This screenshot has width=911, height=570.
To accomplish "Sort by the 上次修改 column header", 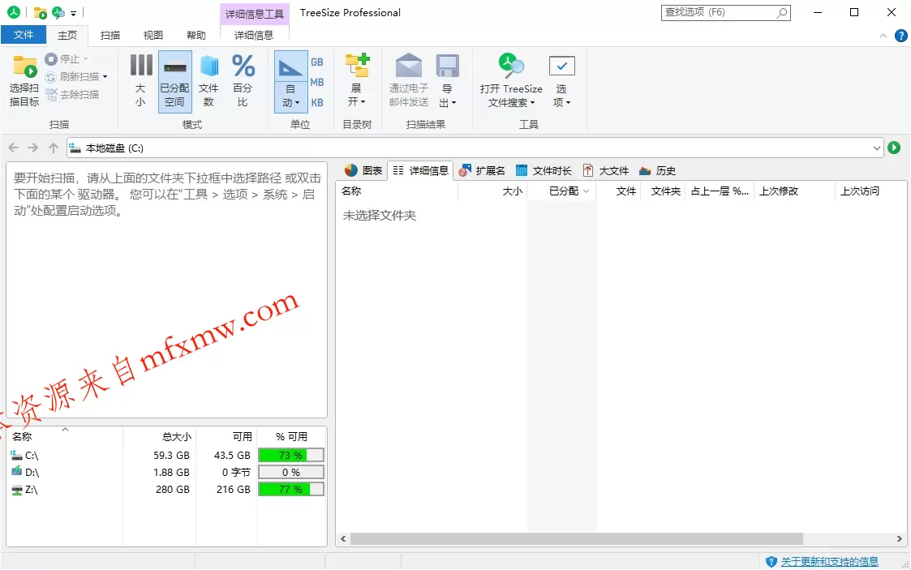I will (x=795, y=191).
